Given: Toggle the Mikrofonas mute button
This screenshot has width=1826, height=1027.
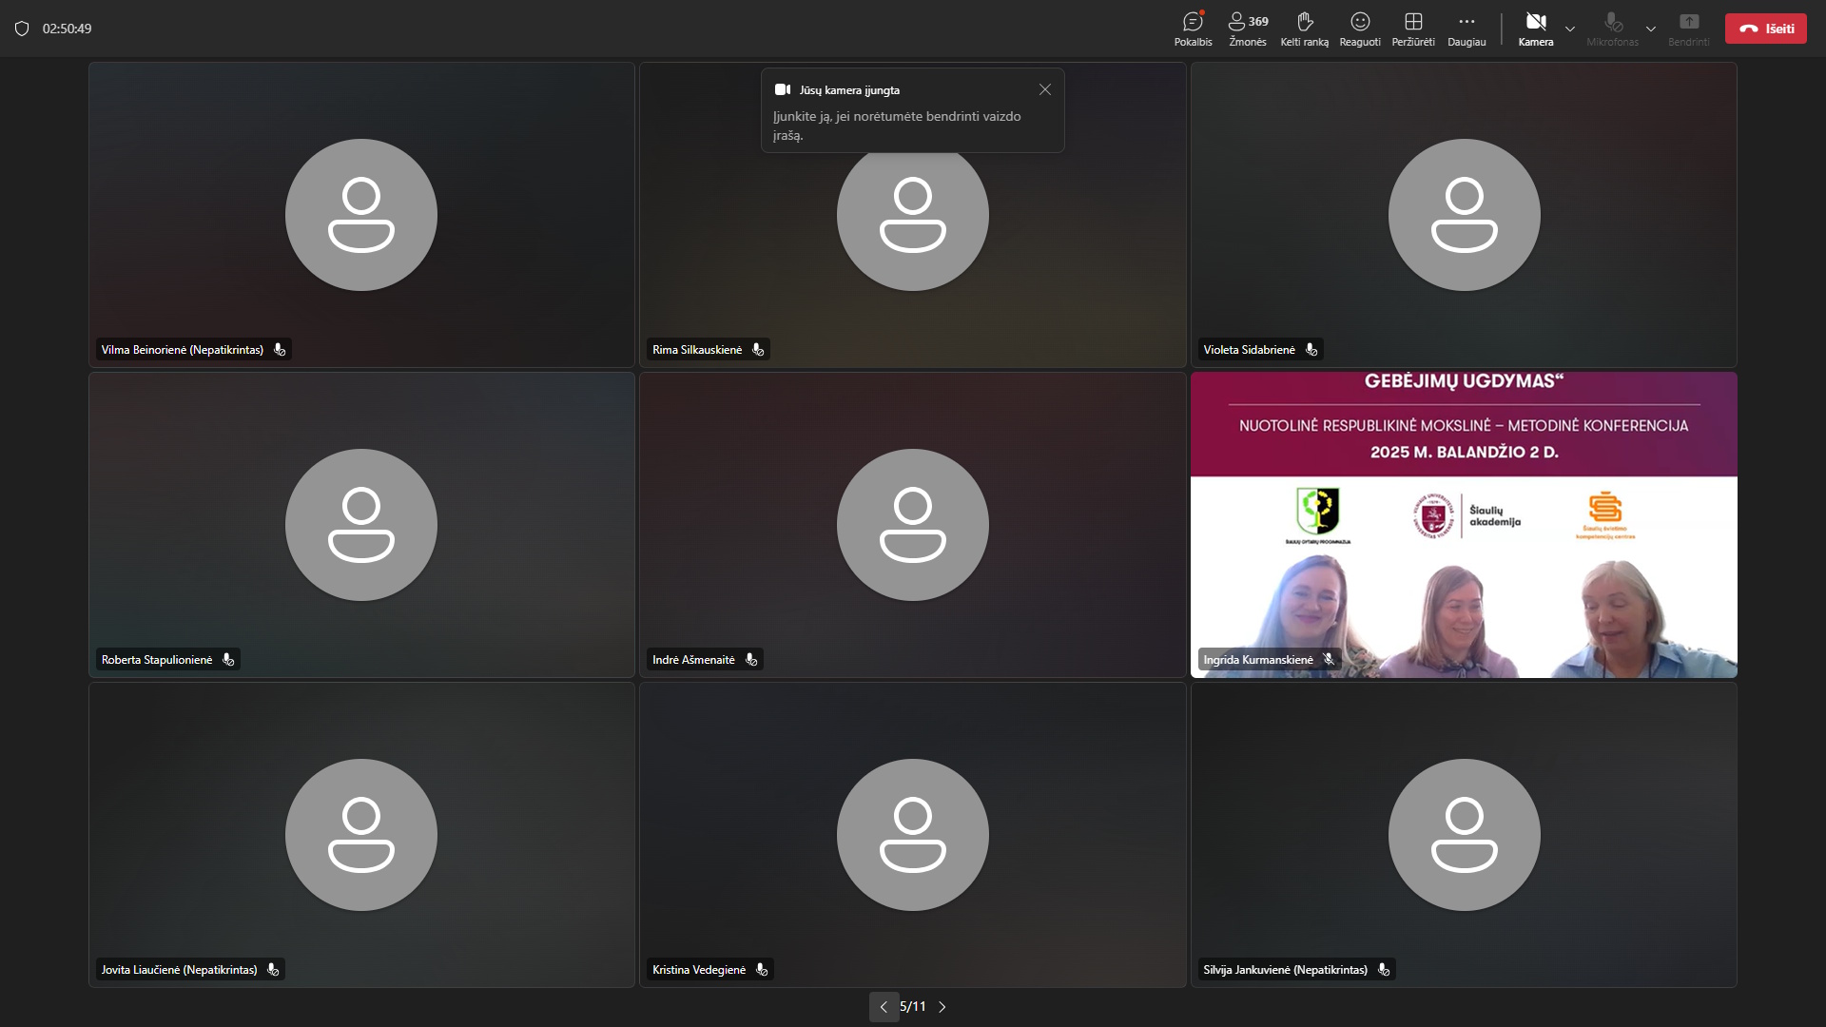Looking at the screenshot, I should (1613, 29).
